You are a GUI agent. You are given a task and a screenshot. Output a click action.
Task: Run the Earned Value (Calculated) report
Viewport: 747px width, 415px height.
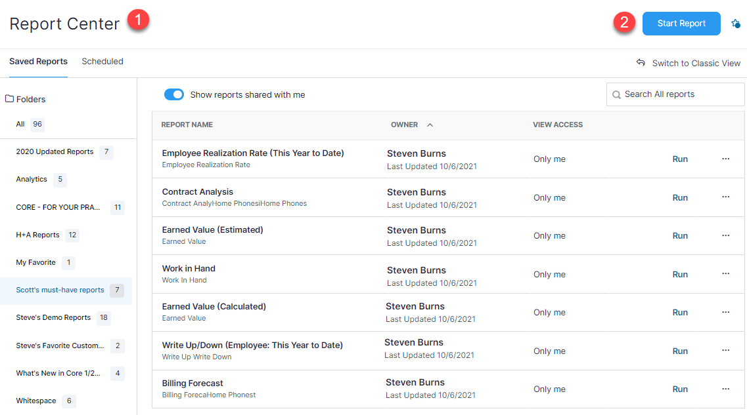[x=680, y=312]
